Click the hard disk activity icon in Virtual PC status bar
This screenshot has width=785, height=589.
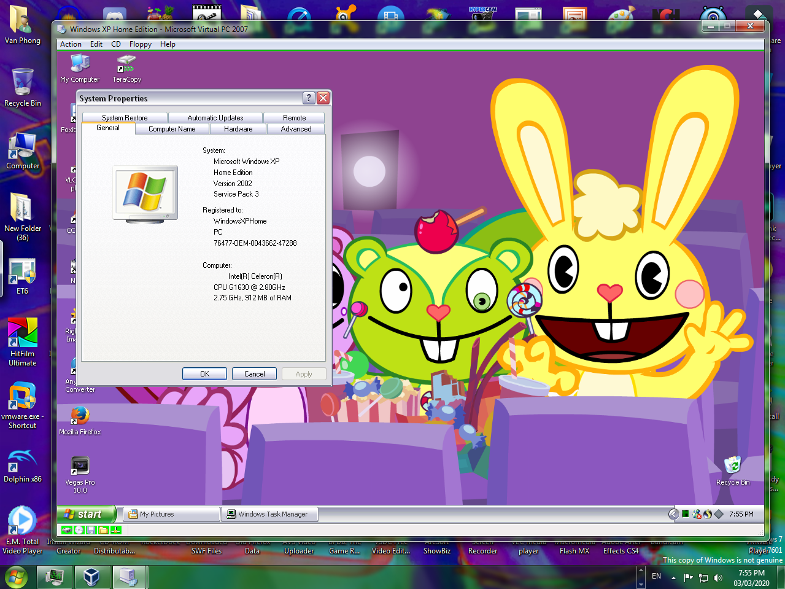click(67, 530)
